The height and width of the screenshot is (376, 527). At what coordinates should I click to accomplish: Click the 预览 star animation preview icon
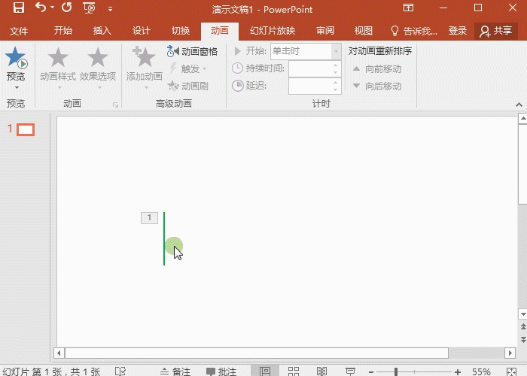pyautogui.click(x=16, y=57)
